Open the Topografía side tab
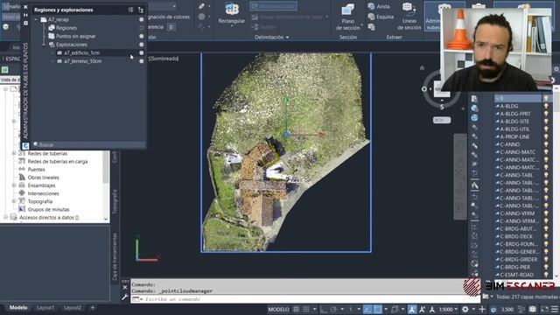 [115, 202]
